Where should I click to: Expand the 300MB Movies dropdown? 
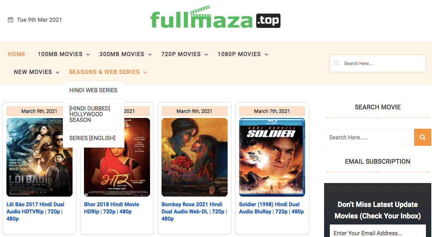(x=125, y=54)
